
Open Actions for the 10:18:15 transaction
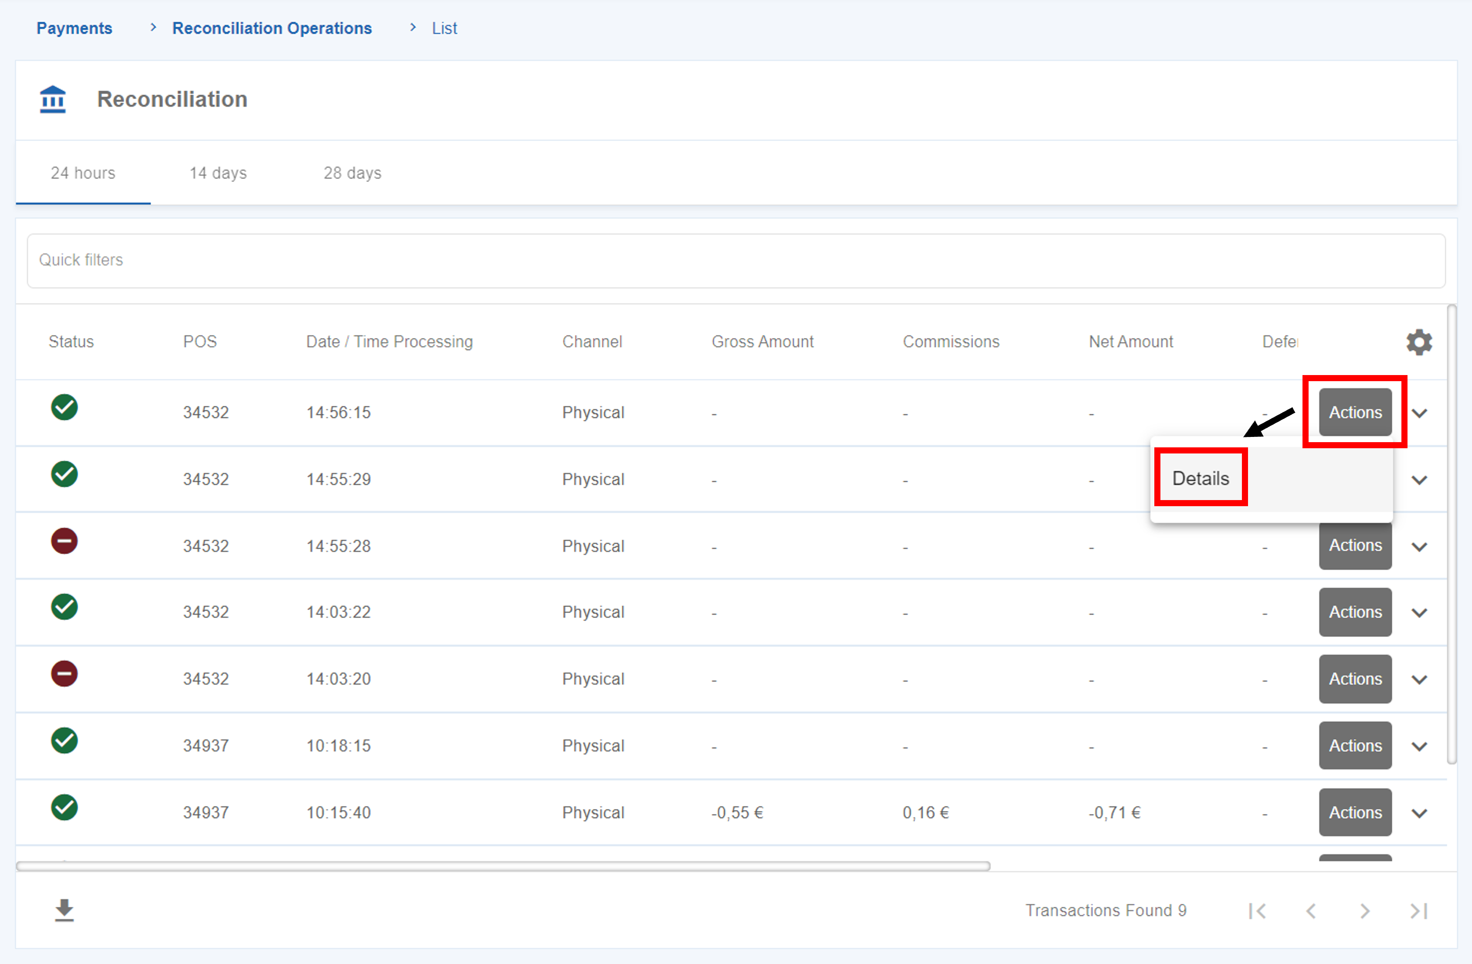(1354, 746)
